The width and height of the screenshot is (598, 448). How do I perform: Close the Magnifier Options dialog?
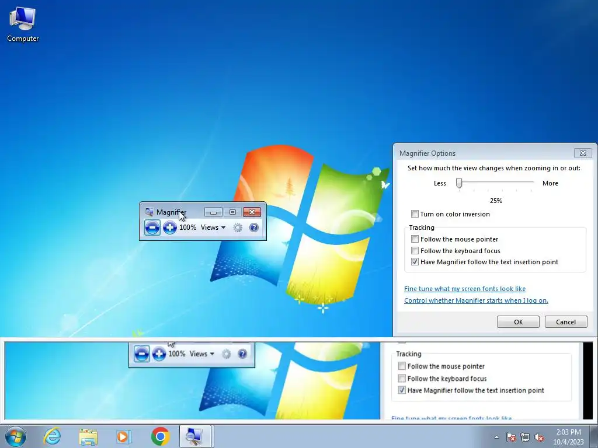tap(583, 153)
